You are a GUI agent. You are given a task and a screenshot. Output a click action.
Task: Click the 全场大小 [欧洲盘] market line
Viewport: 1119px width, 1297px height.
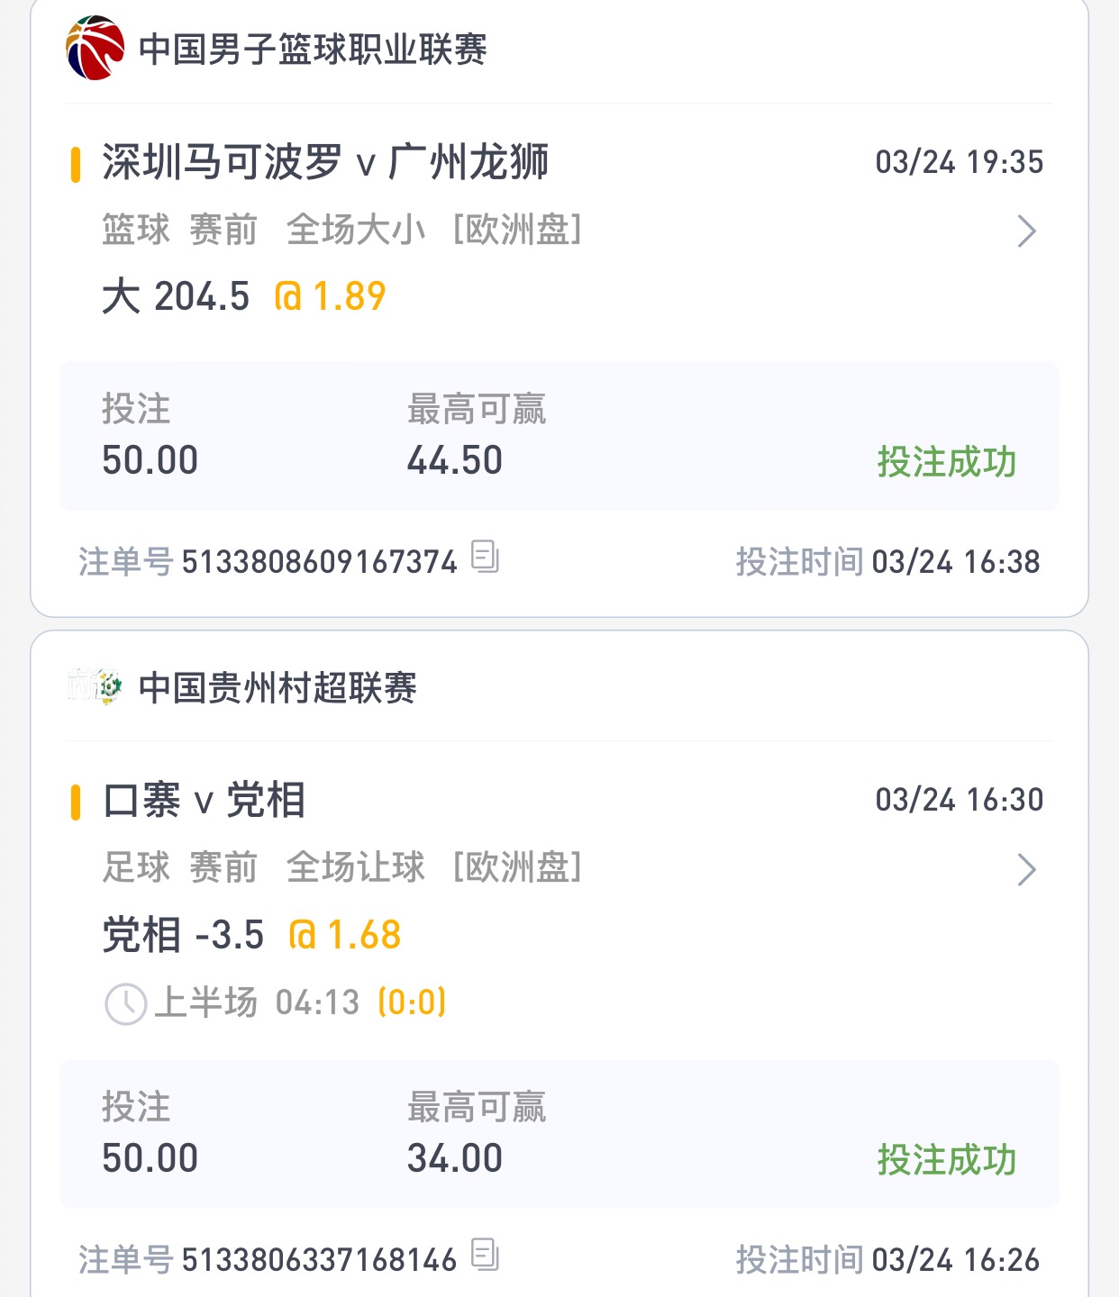coord(433,231)
